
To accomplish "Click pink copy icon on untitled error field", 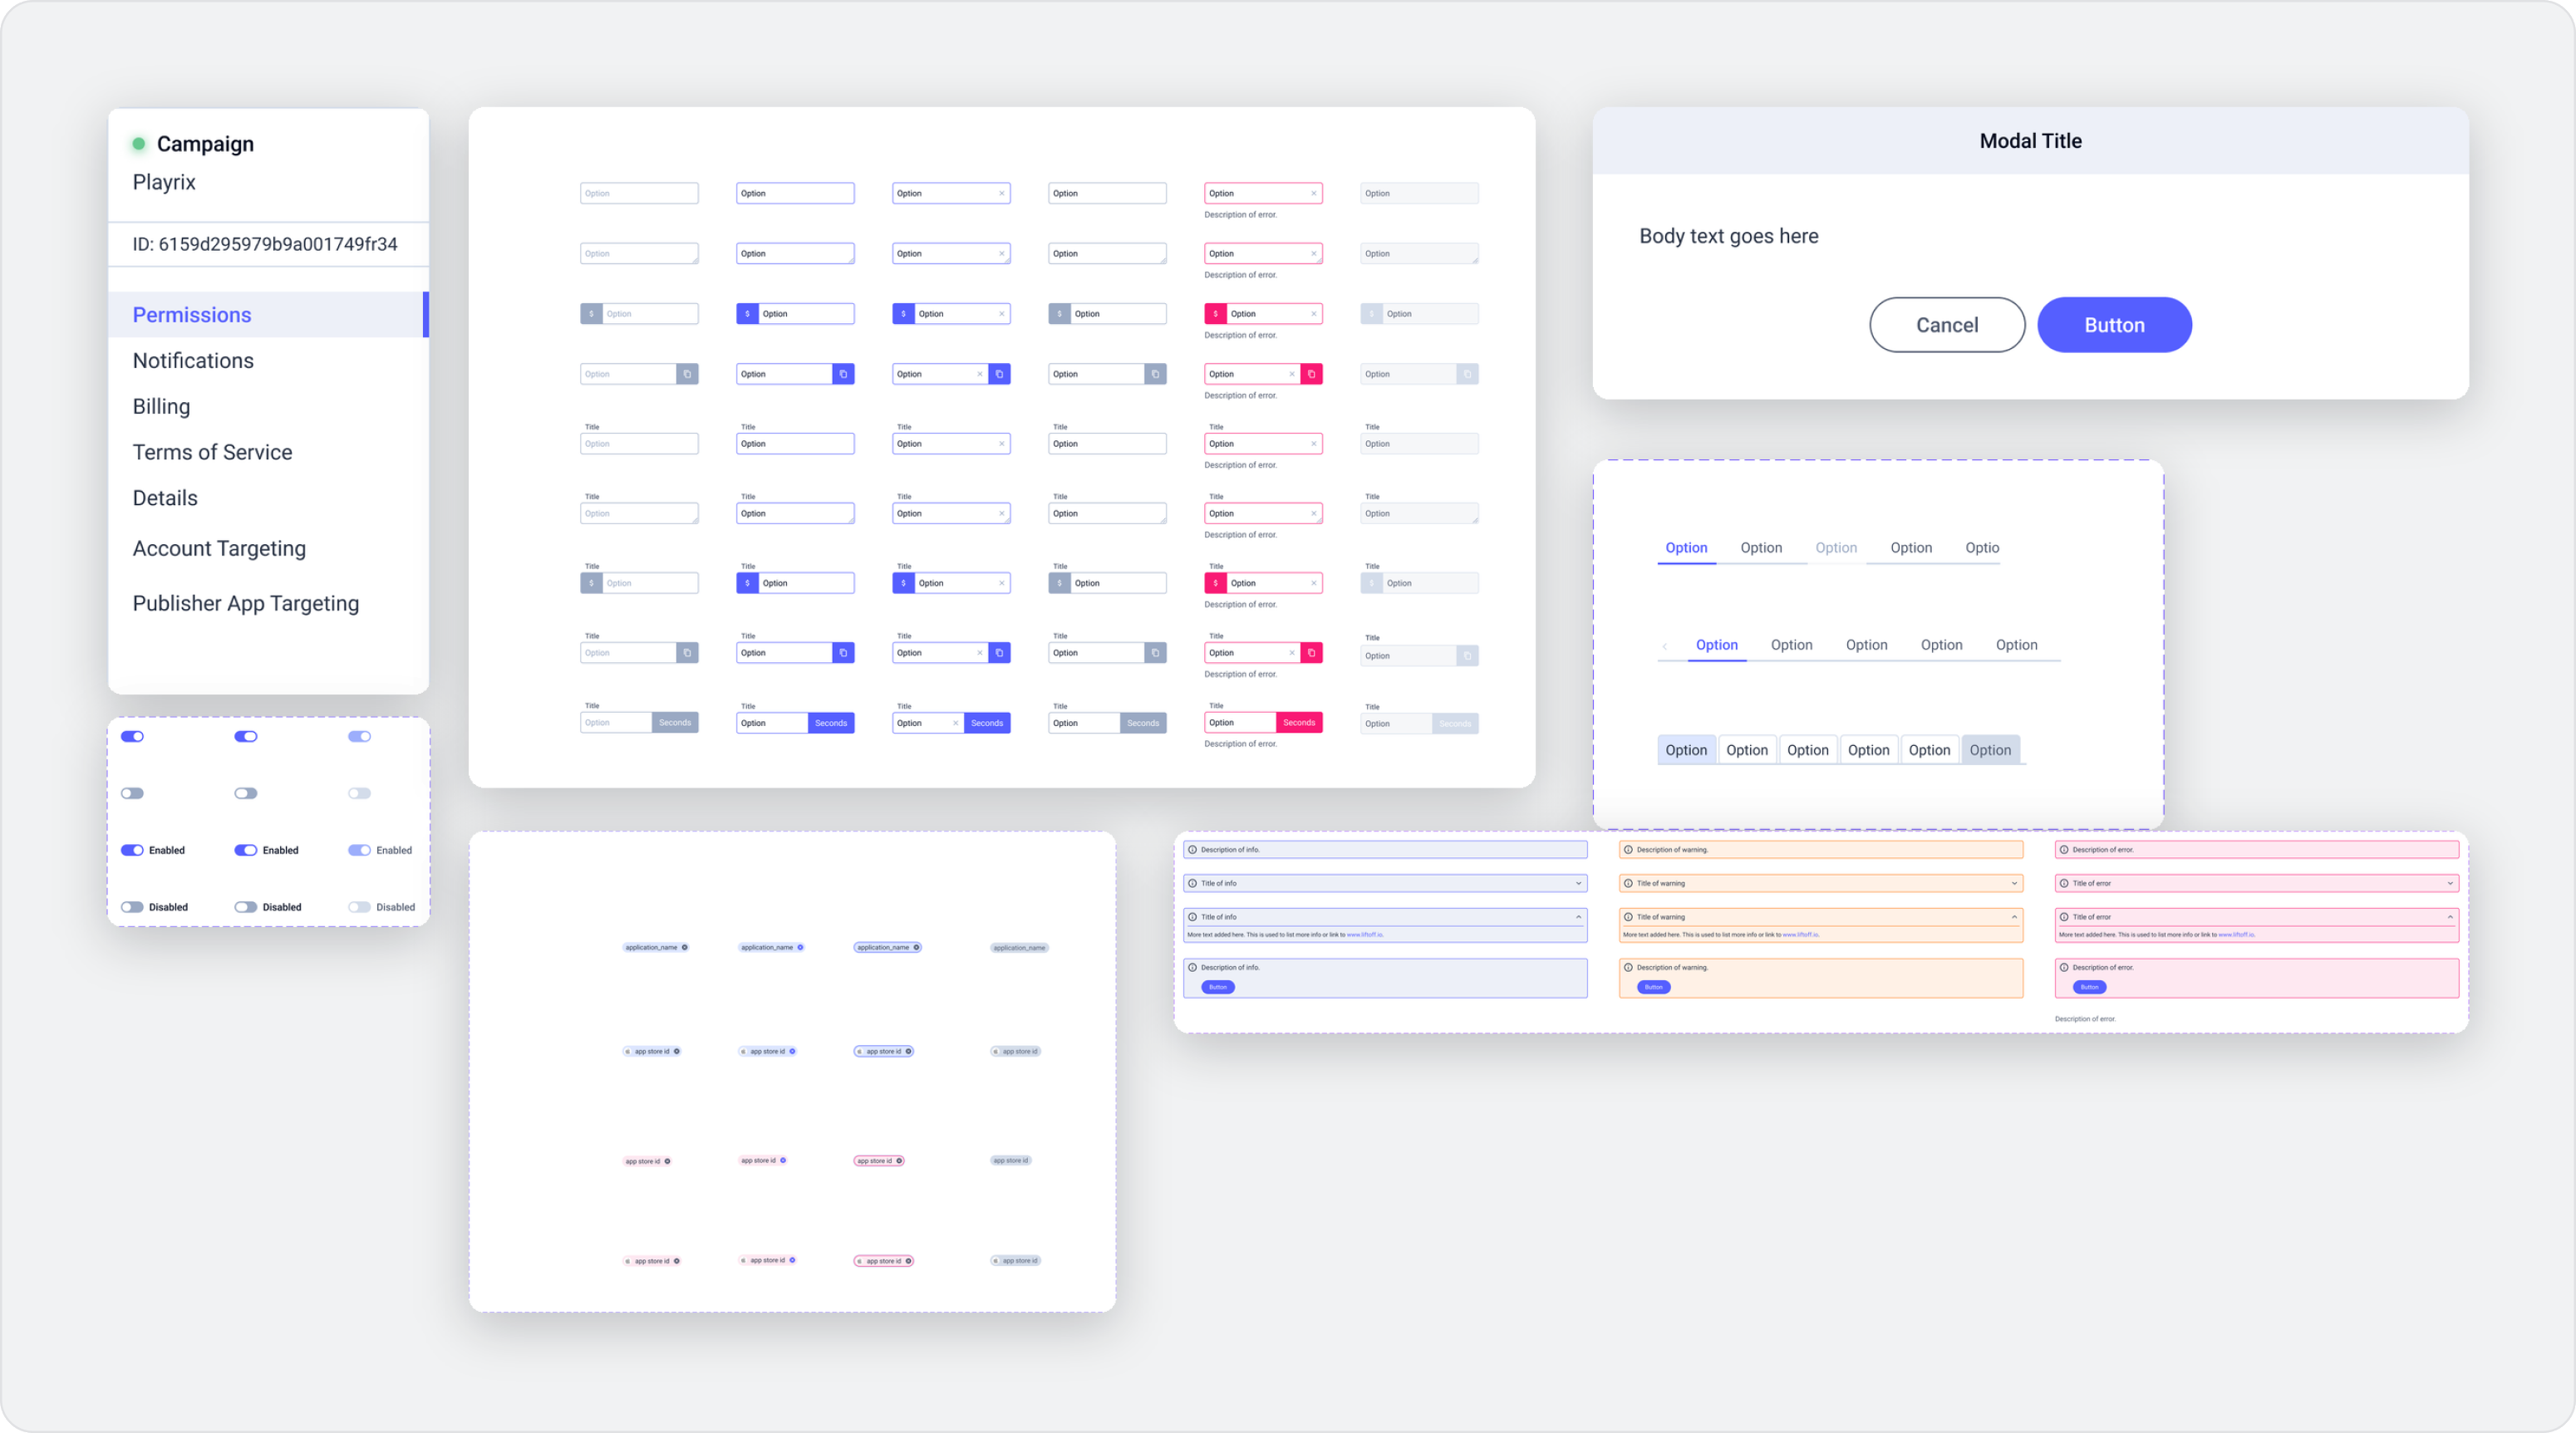I will (x=1311, y=374).
